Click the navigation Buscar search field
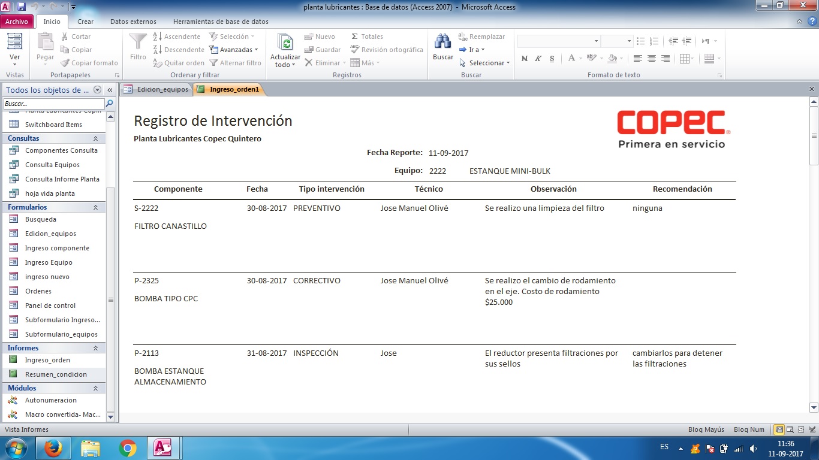 53,104
